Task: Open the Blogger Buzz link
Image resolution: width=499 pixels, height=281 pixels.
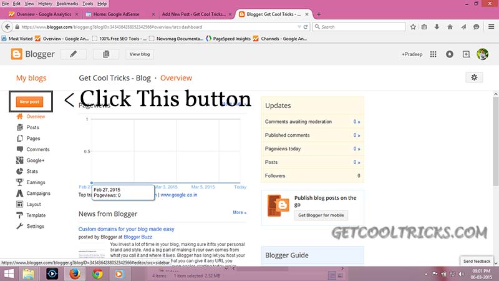Action: tap(138, 237)
